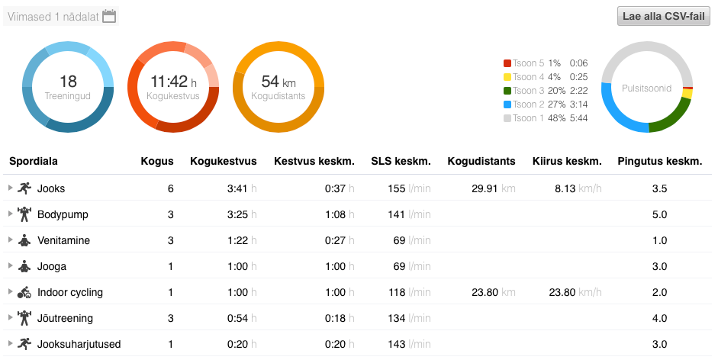The width and height of the screenshot is (718, 360).
Task: Click the Jooga sport icon
Action: (24, 266)
